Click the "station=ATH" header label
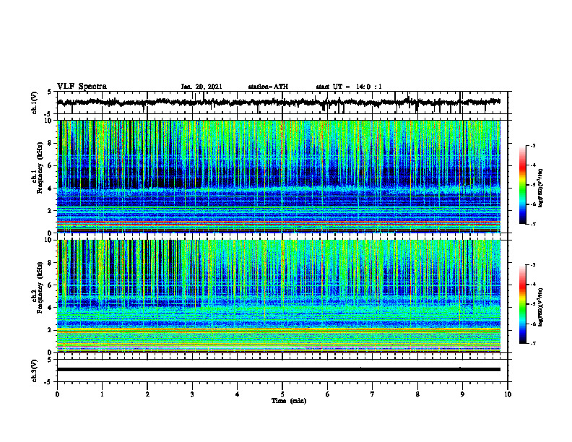 (268, 87)
